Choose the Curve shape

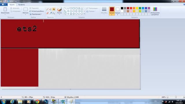(68, 8)
